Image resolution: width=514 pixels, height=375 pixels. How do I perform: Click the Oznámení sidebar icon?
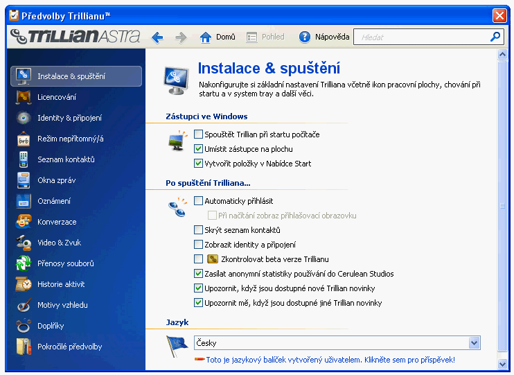(24, 201)
